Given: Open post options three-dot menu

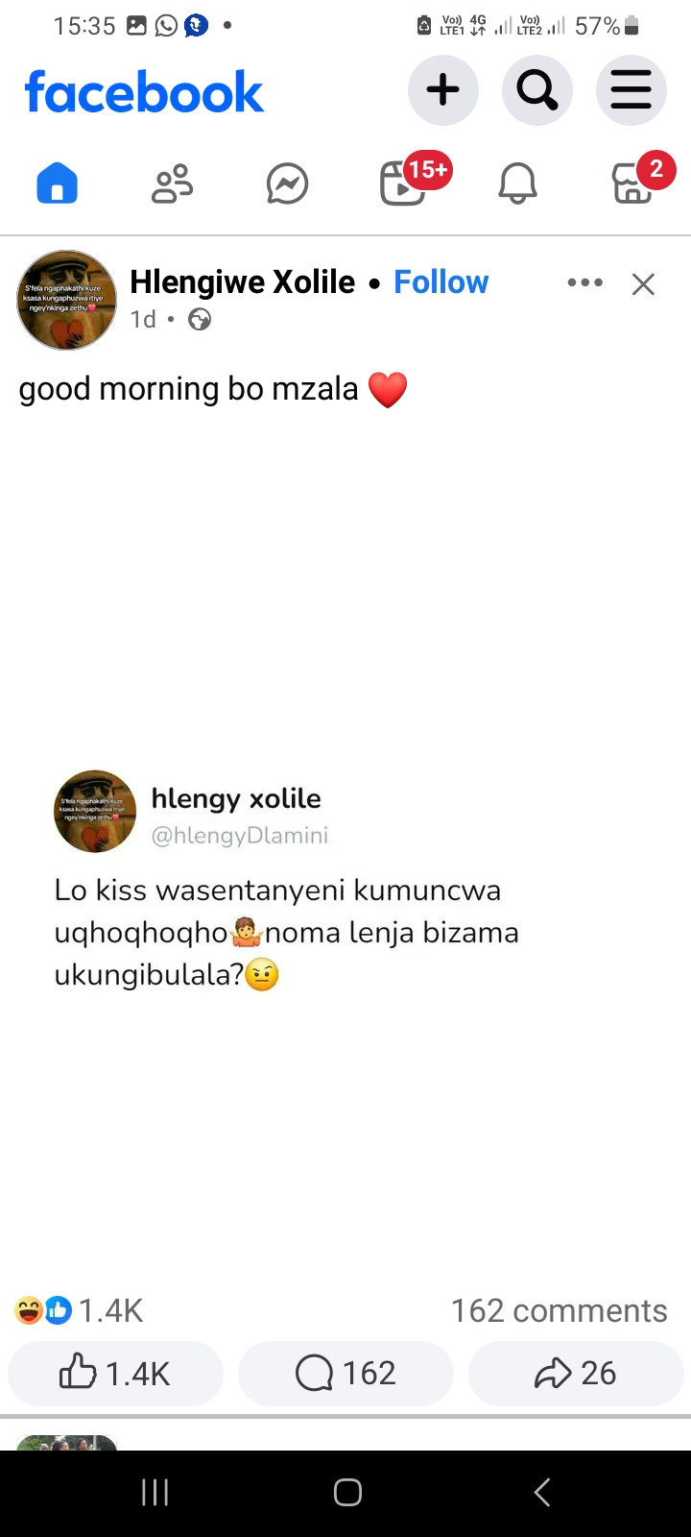Looking at the screenshot, I should click(x=584, y=282).
